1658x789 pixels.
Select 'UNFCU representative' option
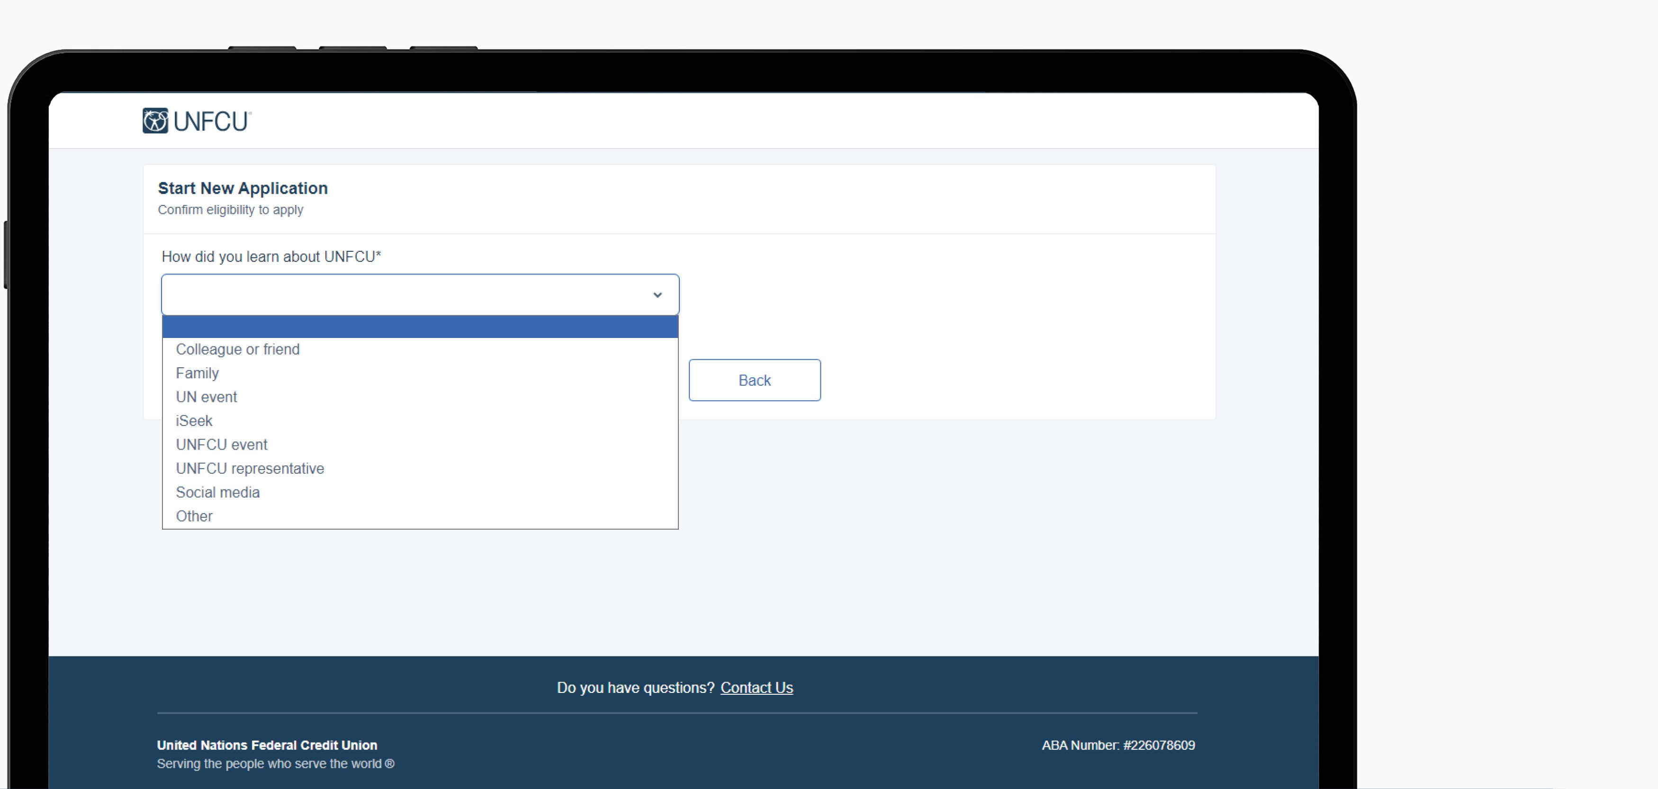[420, 468]
